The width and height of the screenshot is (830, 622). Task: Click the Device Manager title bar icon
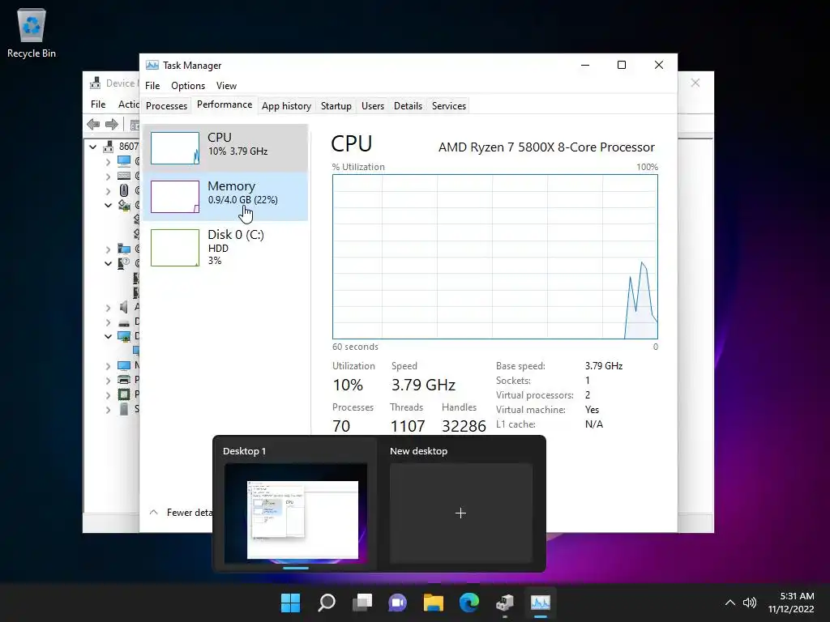tap(96, 83)
